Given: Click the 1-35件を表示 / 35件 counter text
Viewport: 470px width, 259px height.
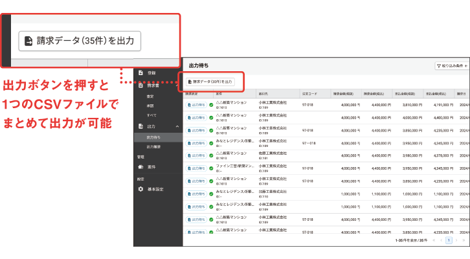Looking at the screenshot, I should click(x=411, y=240).
